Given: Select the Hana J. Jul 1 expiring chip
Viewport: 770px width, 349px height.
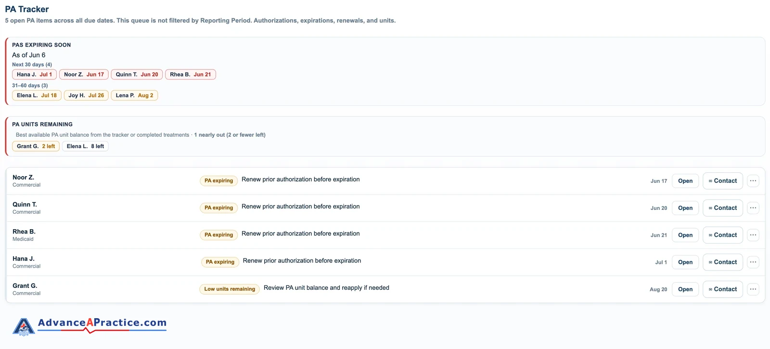Looking at the screenshot, I should [x=34, y=75].
